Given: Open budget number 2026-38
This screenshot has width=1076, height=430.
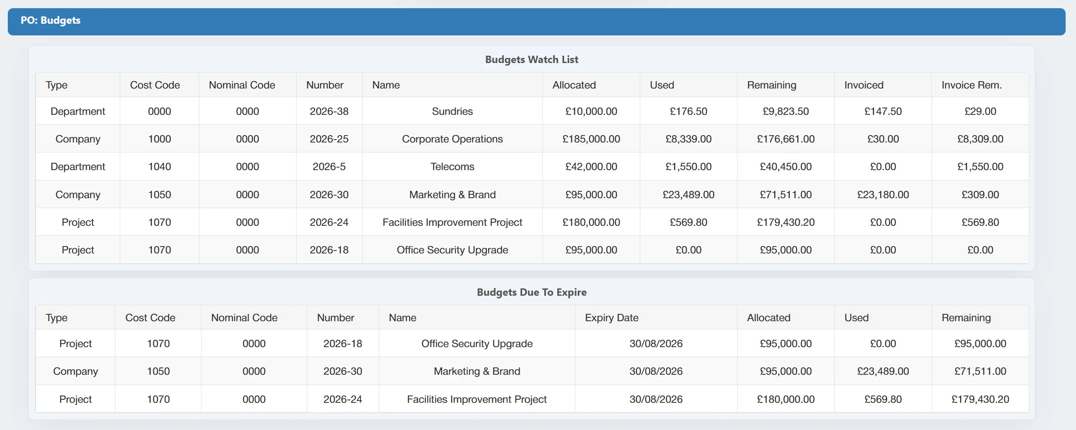Looking at the screenshot, I should (x=329, y=111).
